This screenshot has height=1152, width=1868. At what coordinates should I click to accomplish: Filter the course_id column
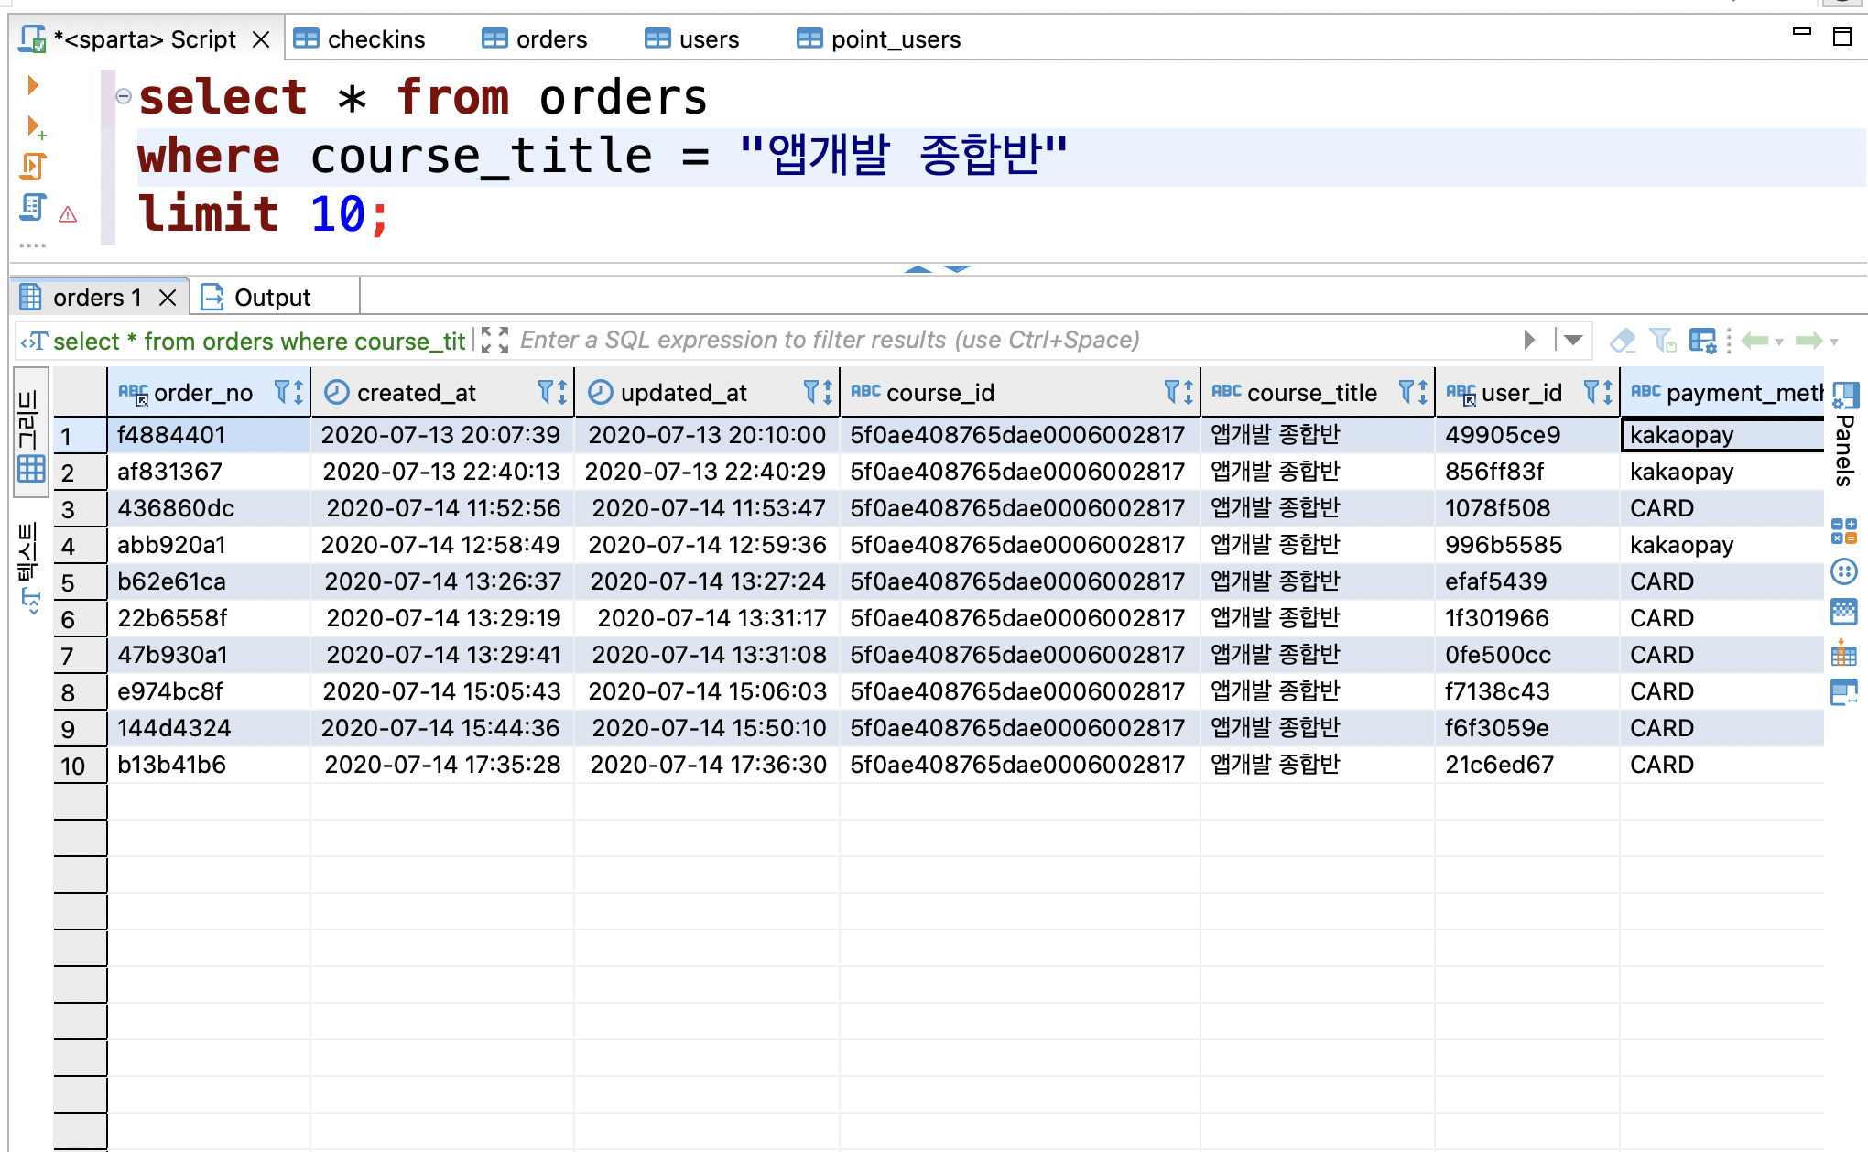[x=1172, y=392]
